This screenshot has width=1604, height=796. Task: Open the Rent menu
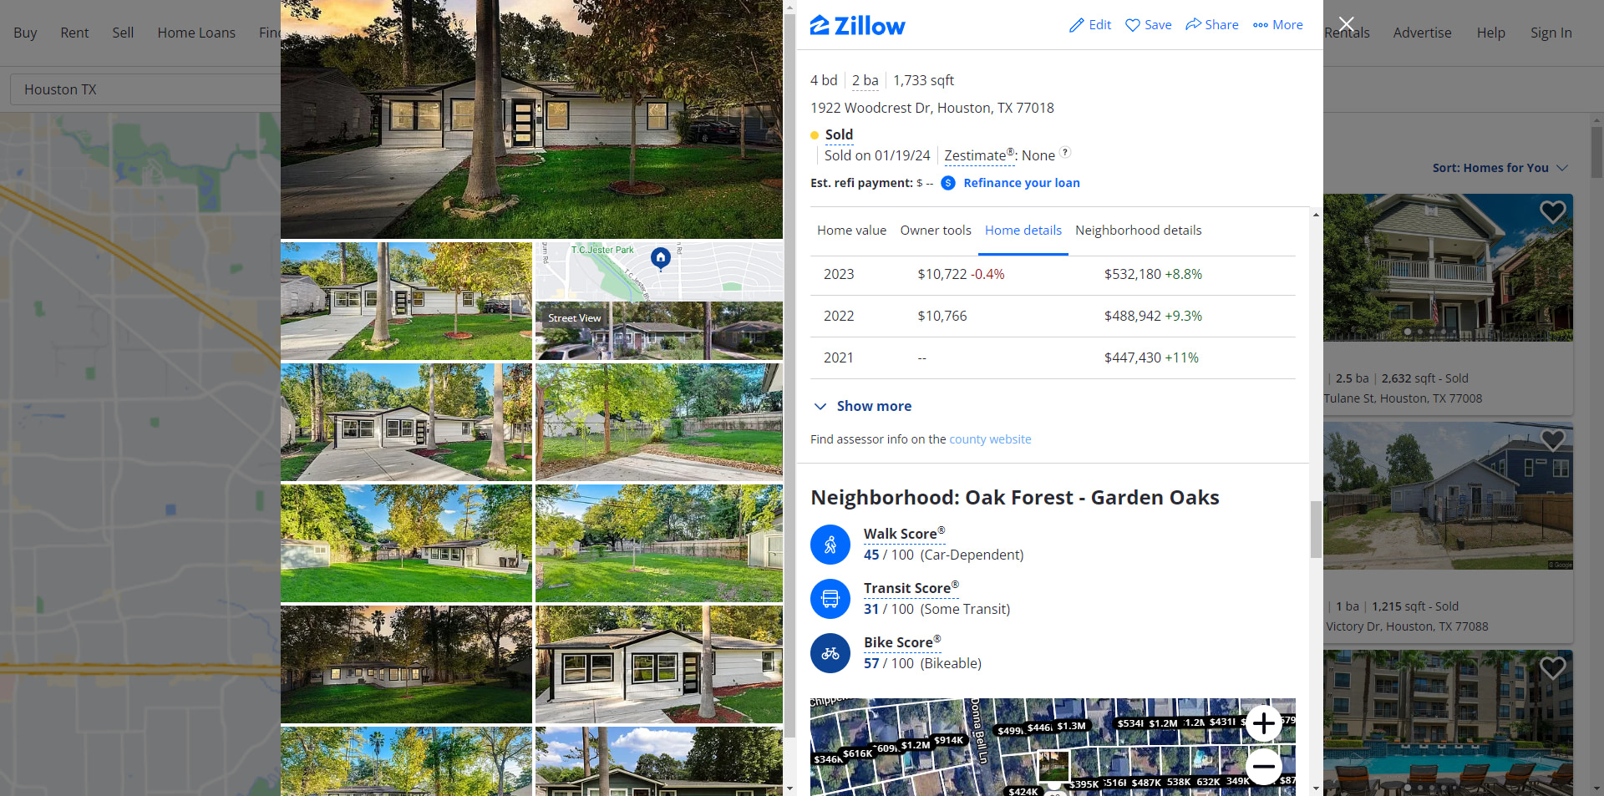click(x=74, y=33)
